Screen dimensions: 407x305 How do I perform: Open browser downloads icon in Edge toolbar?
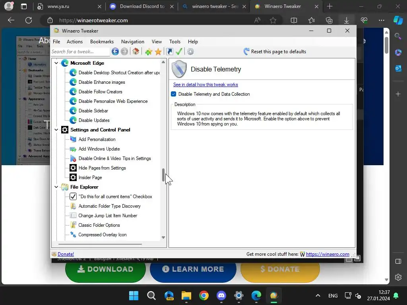pos(347,20)
